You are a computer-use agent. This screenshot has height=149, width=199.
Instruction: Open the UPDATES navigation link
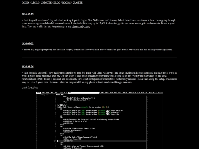(46, 3)
